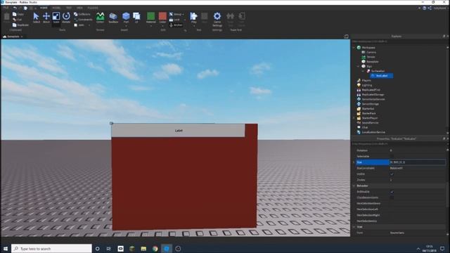450x253 pixels.
Task: Click Cut in Clipboard group
Action: click(17, 20)
